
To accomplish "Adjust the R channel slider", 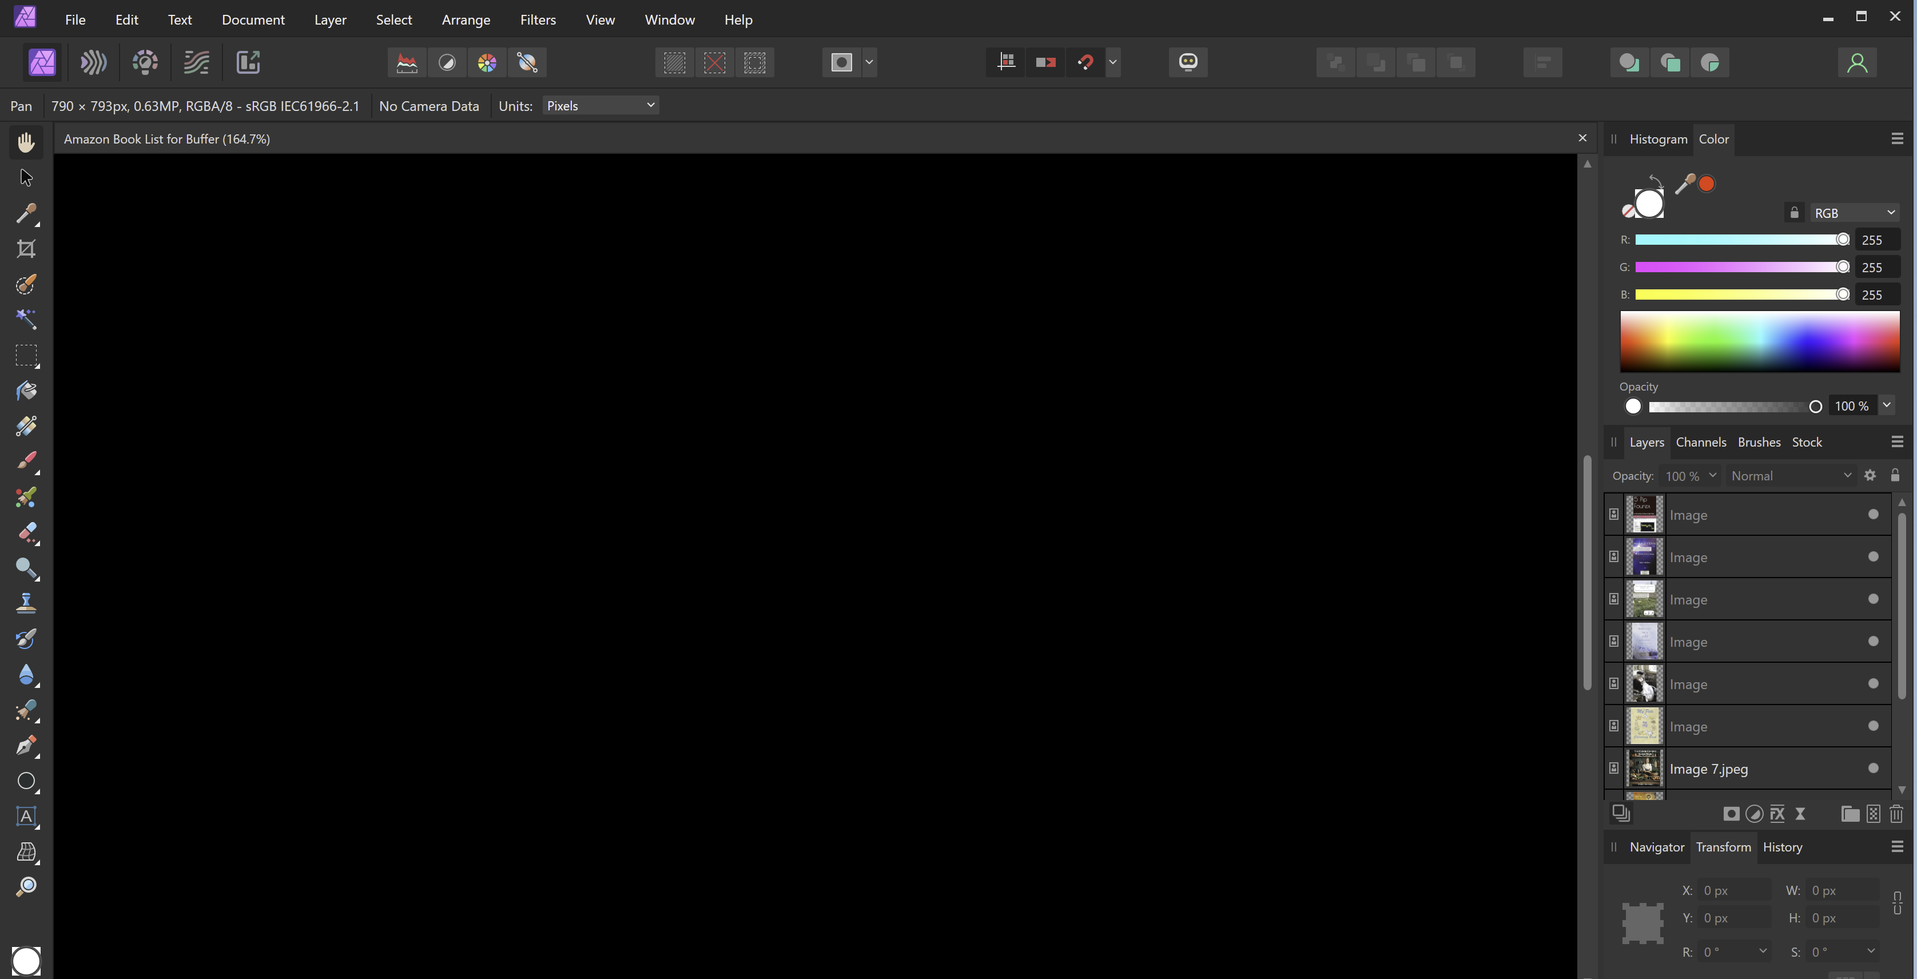I will pos(1742,240).
